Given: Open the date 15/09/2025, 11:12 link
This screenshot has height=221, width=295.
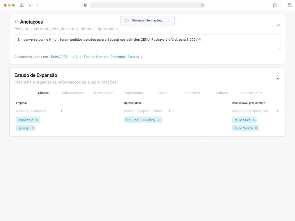Looking at the screenshot, I should click(x=63, y=57).
